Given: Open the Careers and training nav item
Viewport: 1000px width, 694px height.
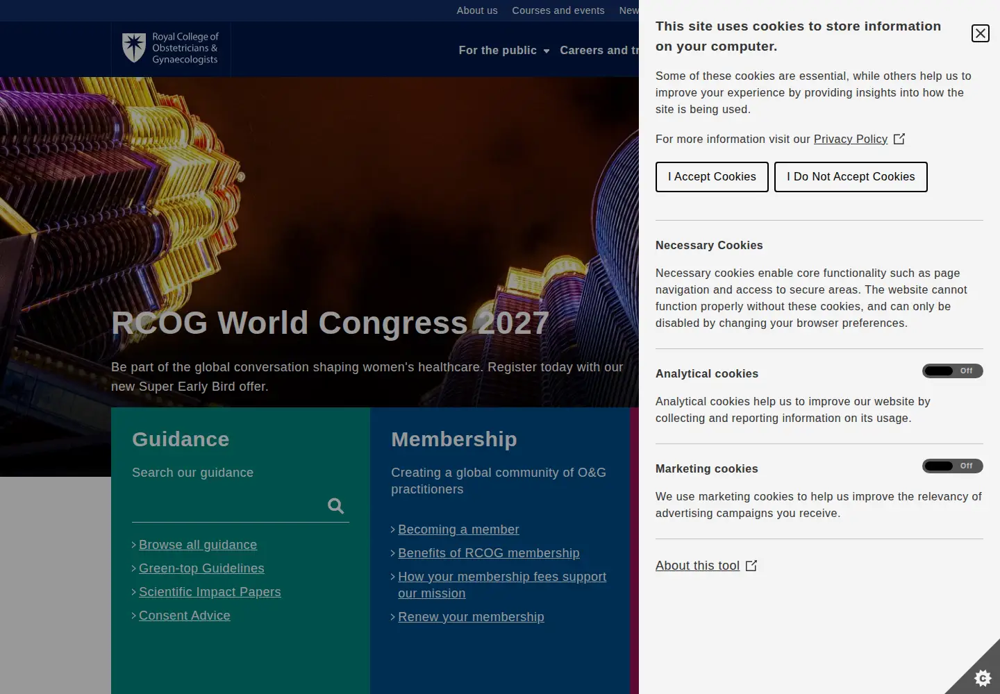Looking at the screenshot, I should tap(599, 50).
